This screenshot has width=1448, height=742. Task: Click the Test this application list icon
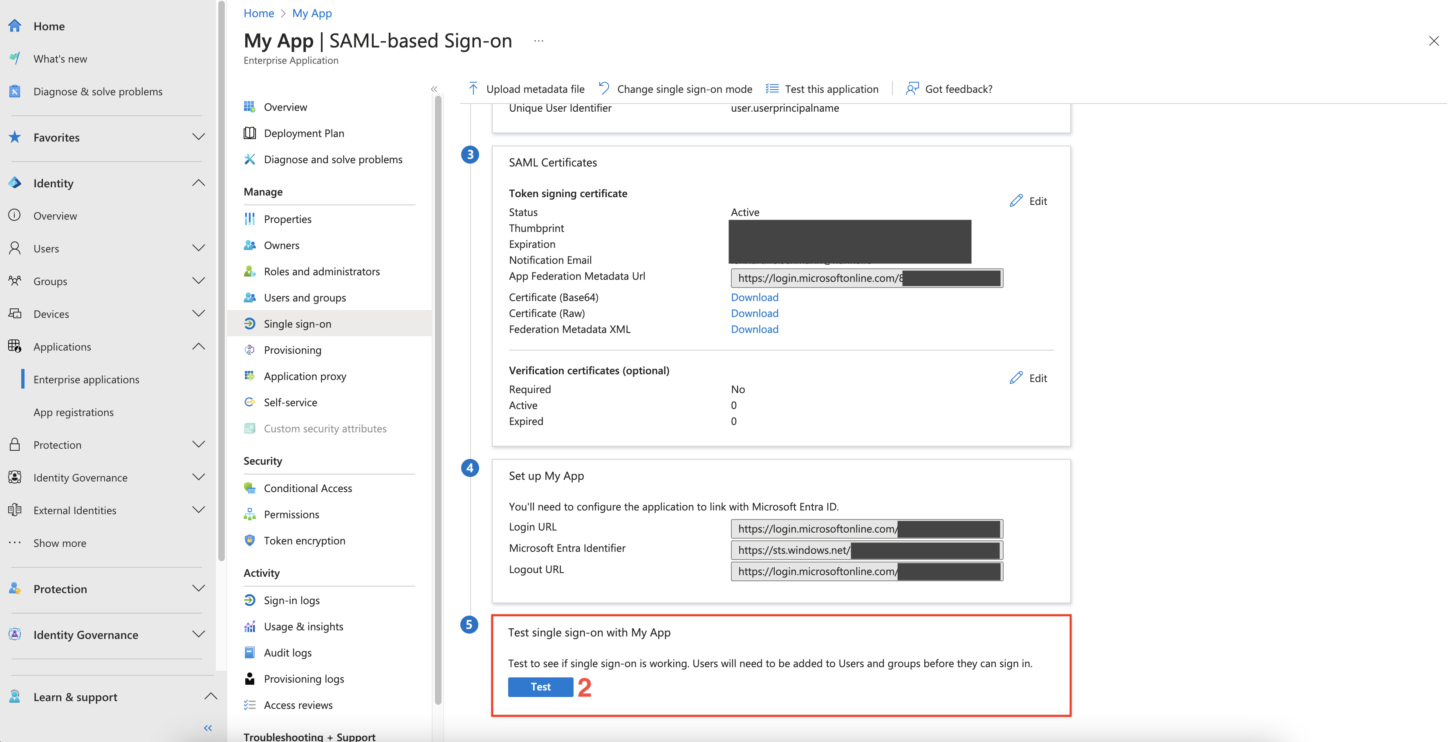[x=772, y=89]
